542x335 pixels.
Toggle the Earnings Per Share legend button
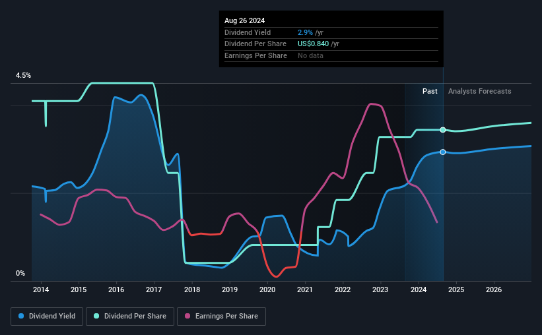point(222,317)
